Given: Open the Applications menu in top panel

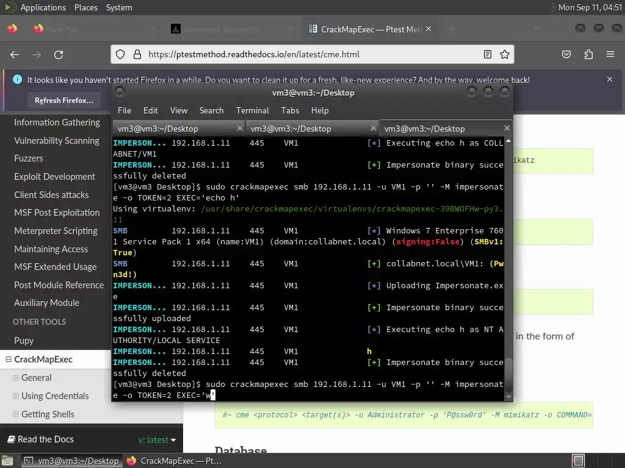Looking at the screenshot, I should click(43, 7).
